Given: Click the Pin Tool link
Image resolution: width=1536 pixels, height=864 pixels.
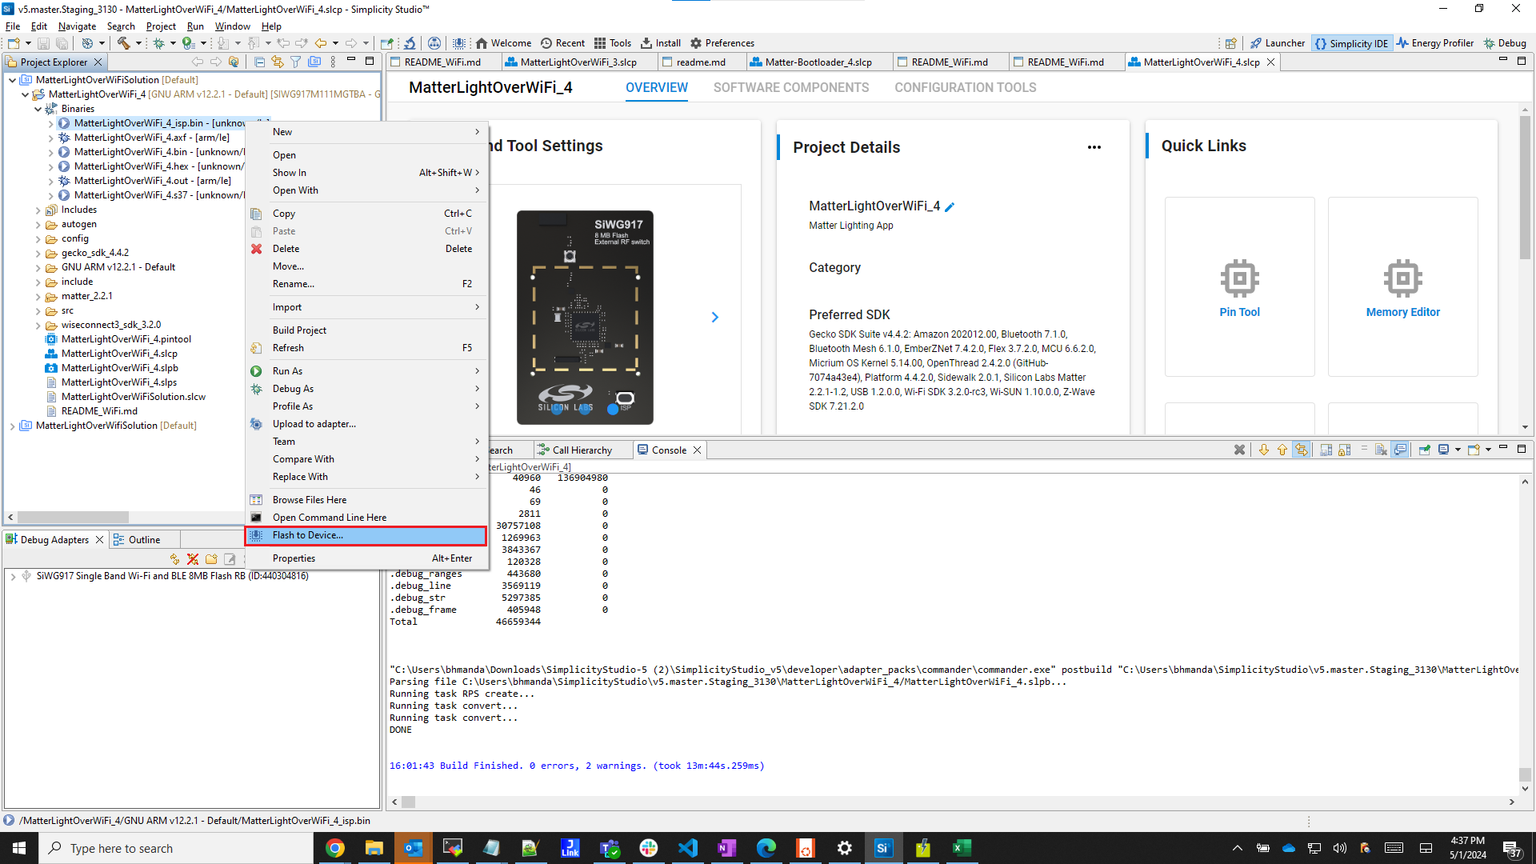Looking at the screenshot, I should tap(1239, 312).
